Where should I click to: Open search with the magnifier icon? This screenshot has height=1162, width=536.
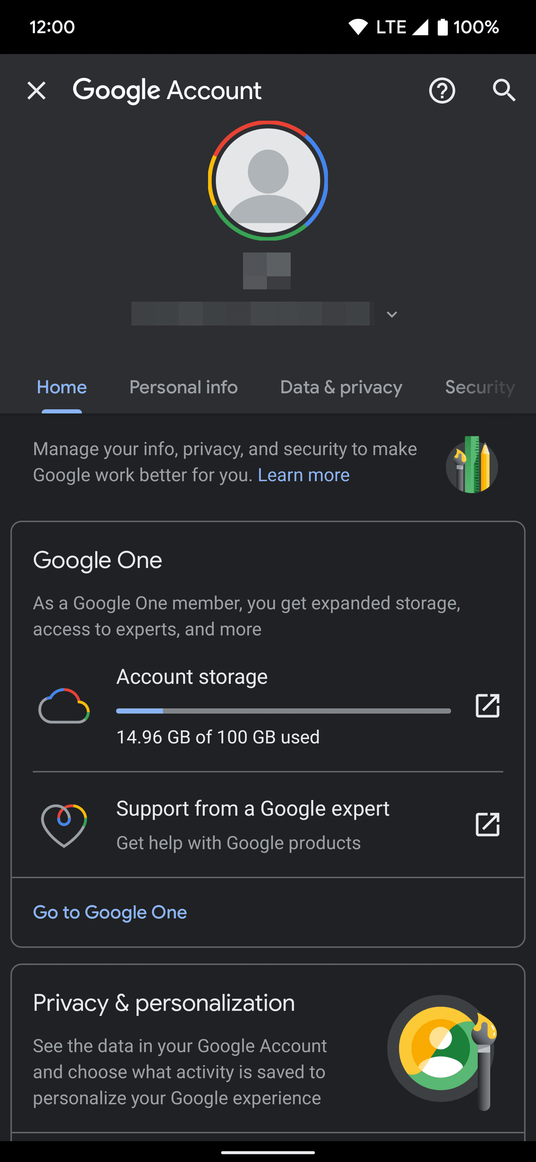coord(503,91)
